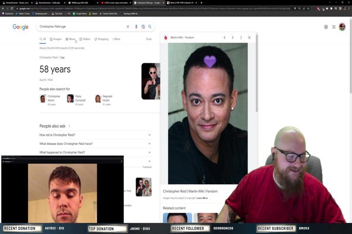352x234 pixels.
Task: Expand the fourth partly hidden question chevron
Action: pyautogui.click(x=150, y=161)
